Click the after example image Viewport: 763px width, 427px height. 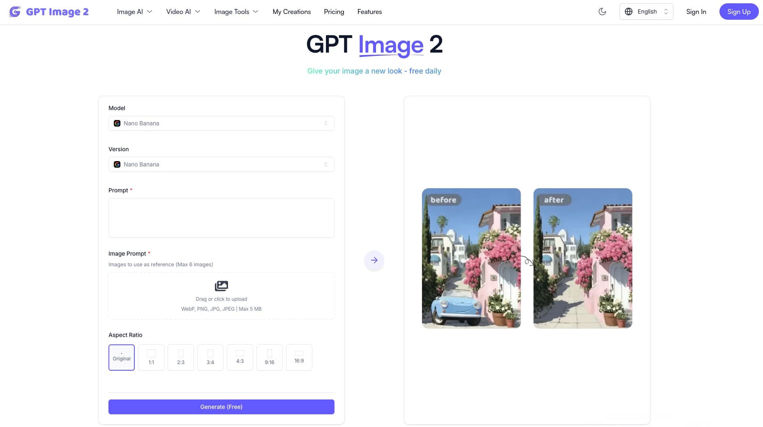(x=583, y=258)
